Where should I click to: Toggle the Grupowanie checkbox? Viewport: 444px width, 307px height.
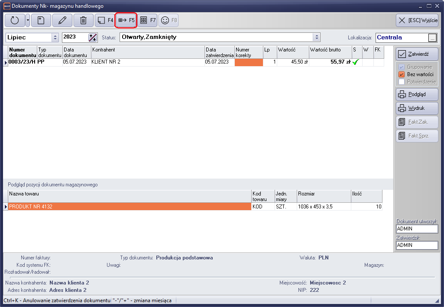click(x=402, y=67)
